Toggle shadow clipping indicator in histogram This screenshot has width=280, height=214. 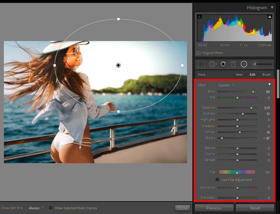(199, 17)
